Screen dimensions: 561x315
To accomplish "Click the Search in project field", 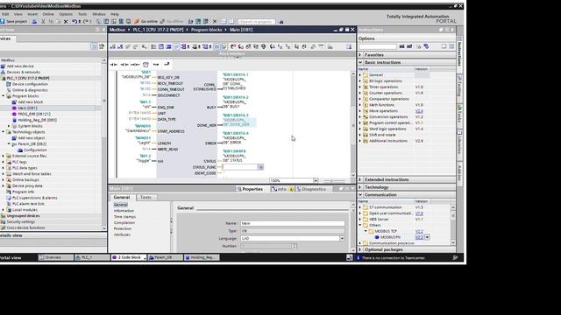I will pyautogui.click(x=256, y=22).
